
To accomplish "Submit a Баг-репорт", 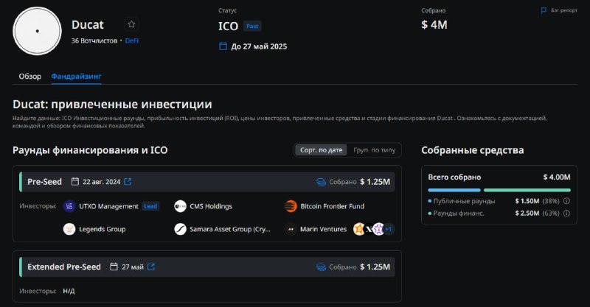I will pyautogui.click(x=559, y=10).
